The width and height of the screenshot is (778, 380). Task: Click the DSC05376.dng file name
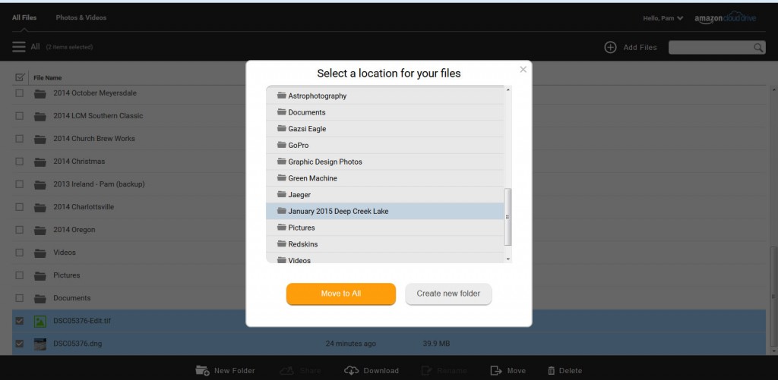(78, 344)
